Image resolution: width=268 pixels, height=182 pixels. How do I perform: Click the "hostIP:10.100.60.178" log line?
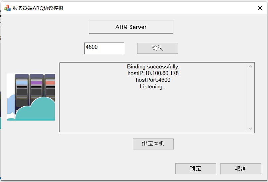[153, 73]
